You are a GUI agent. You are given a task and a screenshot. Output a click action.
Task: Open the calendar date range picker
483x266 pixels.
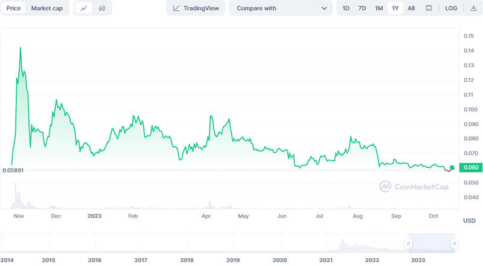tap(429, 8)
